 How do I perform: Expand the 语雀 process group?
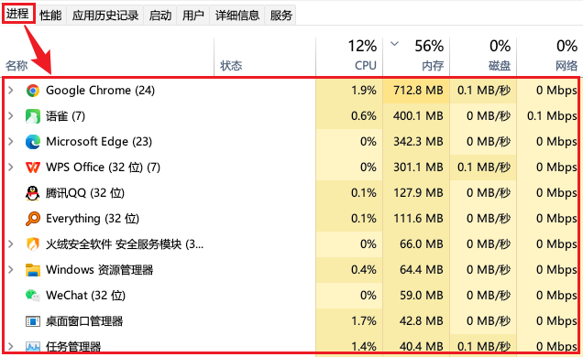pyautogui.click(x=11, y=115)
